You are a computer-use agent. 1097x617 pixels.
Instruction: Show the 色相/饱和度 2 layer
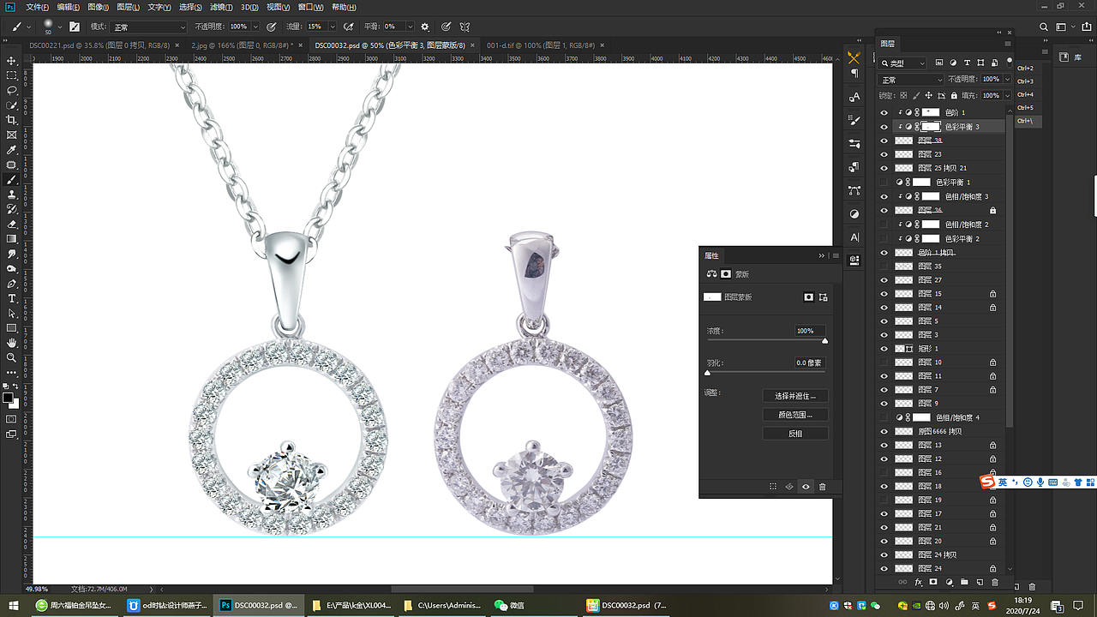tap(884, 225)
